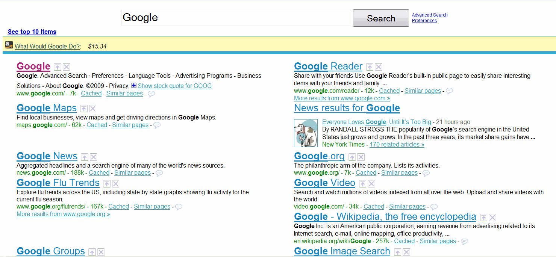Image resolution: width=556 pixels, height=257 pixels.
Task: Remove the Google Reader result
Action: tap(379, 67)
